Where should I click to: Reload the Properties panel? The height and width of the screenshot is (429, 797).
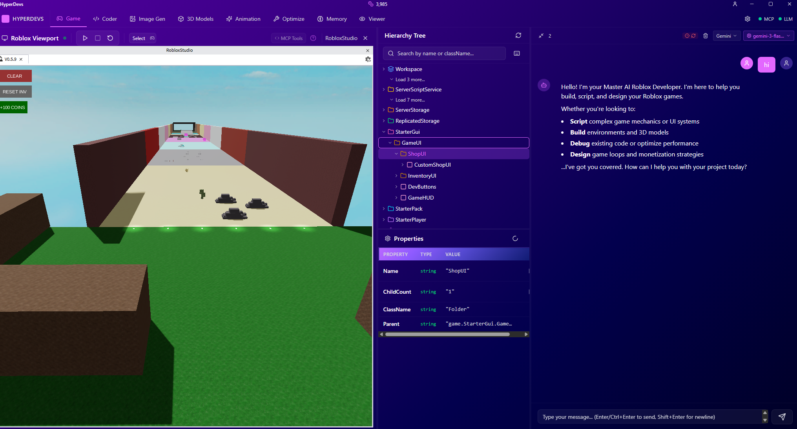click(515, 238)
